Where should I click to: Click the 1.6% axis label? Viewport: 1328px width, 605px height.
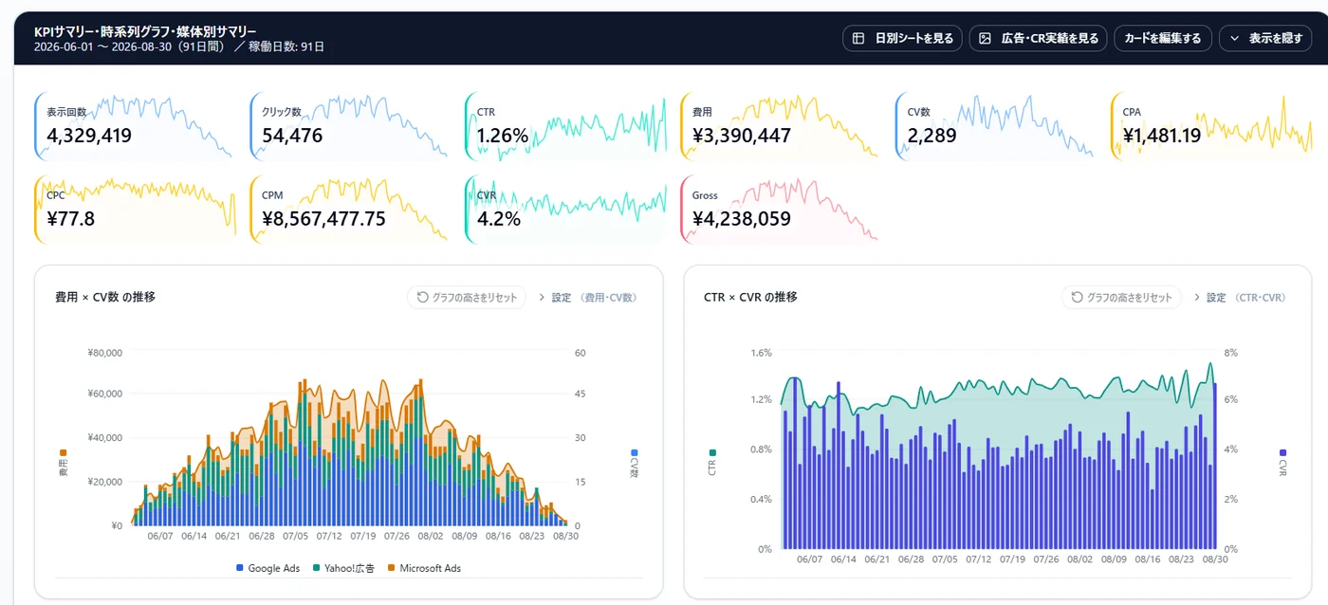[761, 353]
